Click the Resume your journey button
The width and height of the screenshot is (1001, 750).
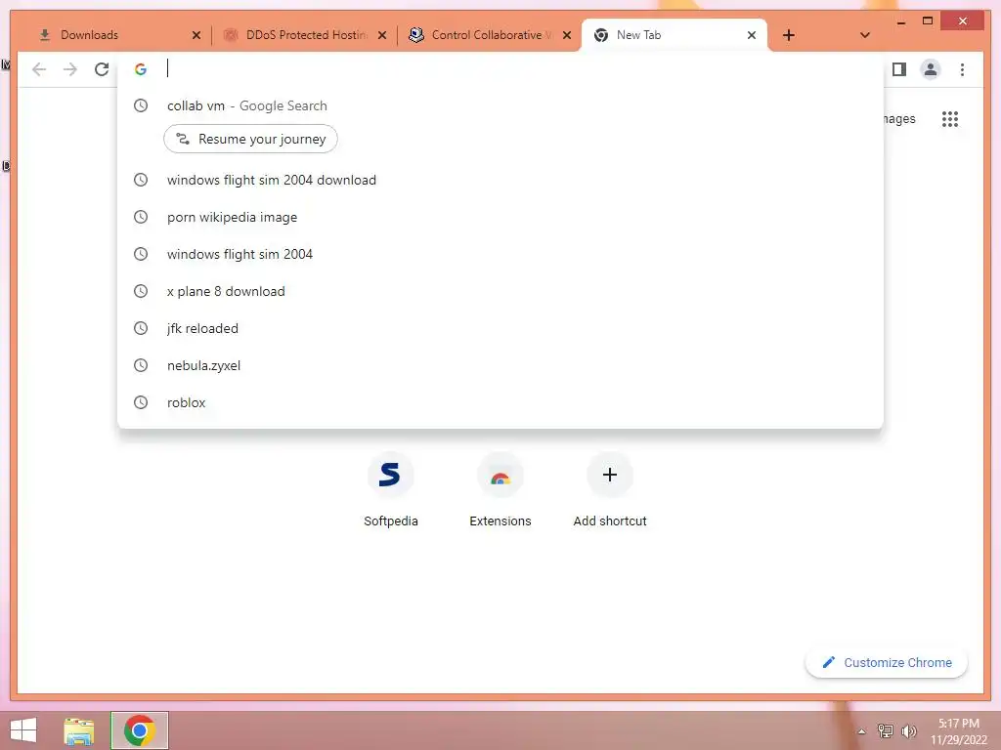pos(250,139)
